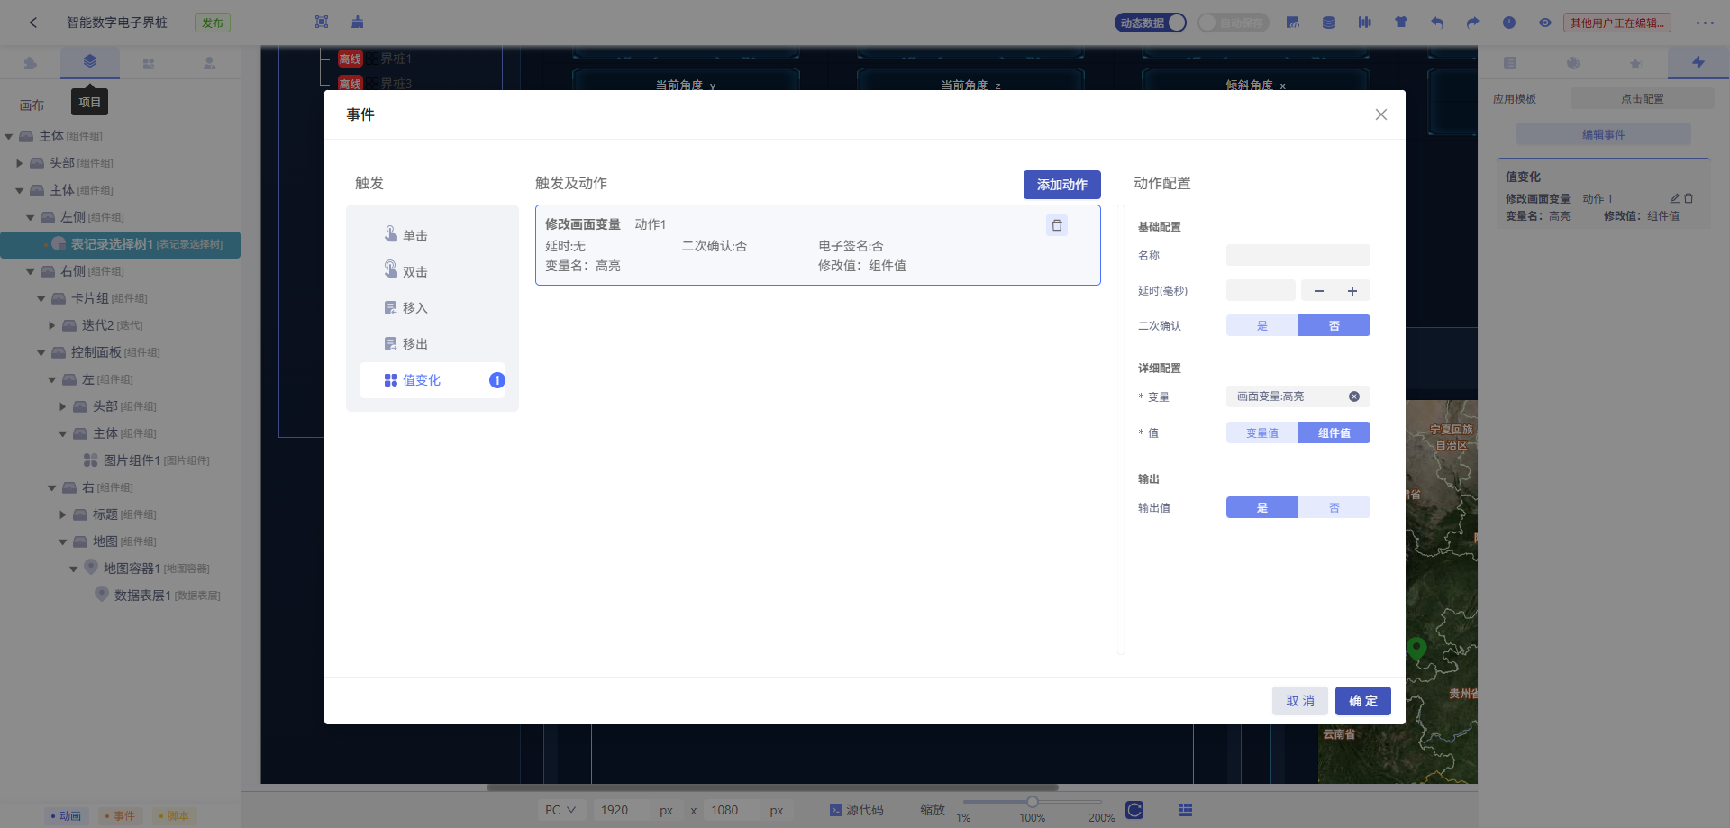
Task: Toggle the 自动保存 switch
Action: [1234, 23]
